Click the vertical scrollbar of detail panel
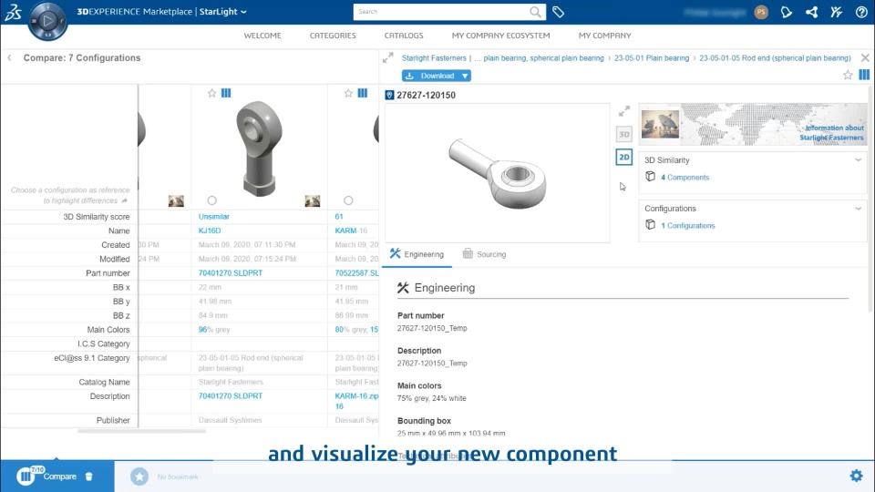Screen dimensions: 875x492 [871, 200]
